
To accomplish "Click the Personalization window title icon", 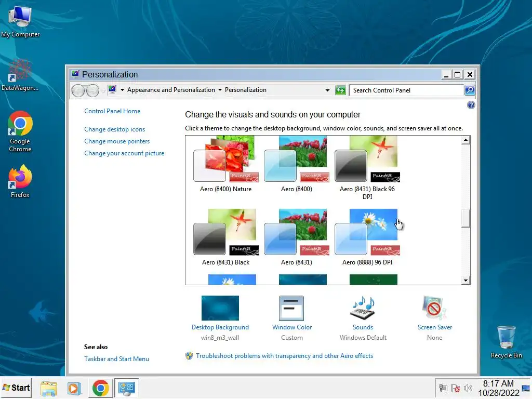I will 75,74.
